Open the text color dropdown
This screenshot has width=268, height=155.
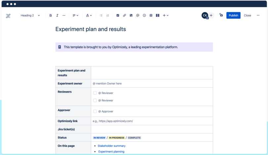pos(89,15)
